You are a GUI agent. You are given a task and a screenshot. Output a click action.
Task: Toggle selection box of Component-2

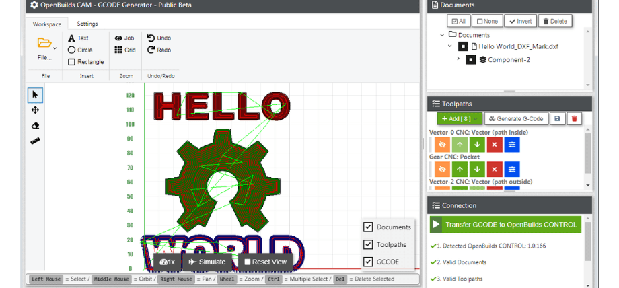pyautogui.click(x=470, y=60)
